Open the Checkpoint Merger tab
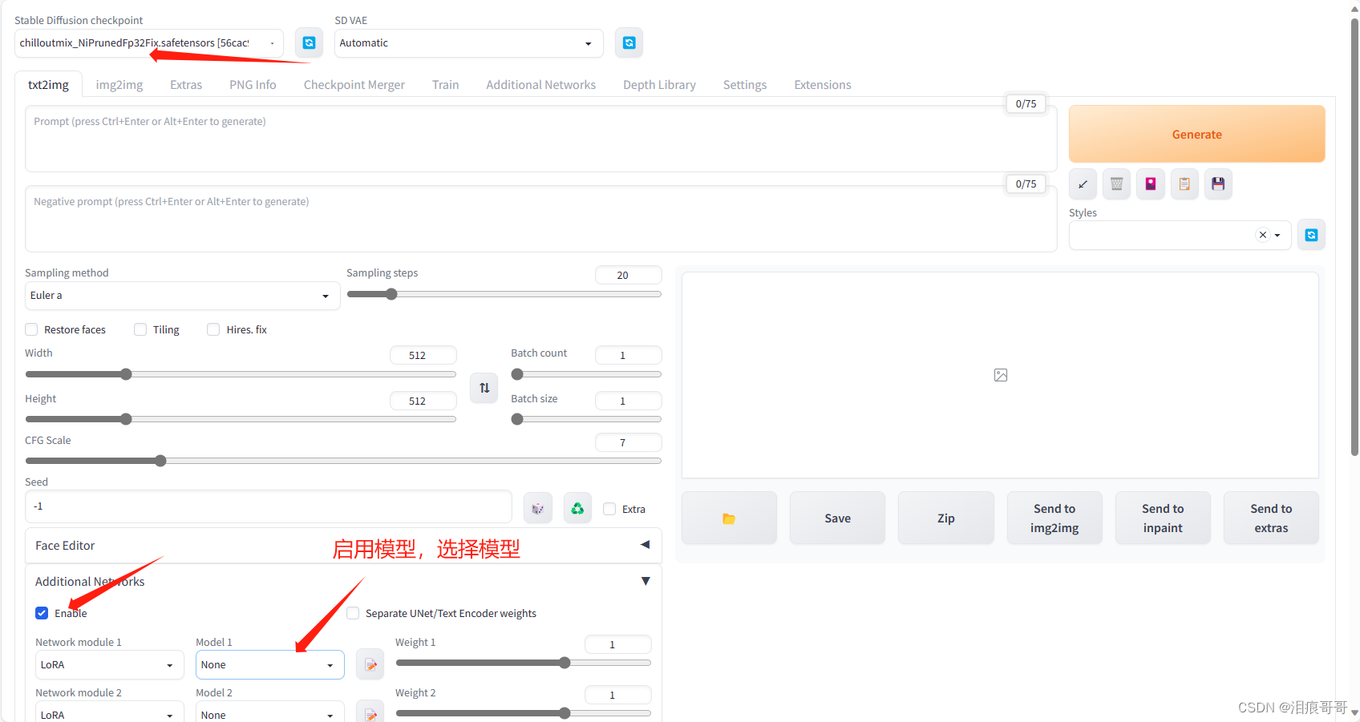This screenshot has height=722, width=1360. 354,84
